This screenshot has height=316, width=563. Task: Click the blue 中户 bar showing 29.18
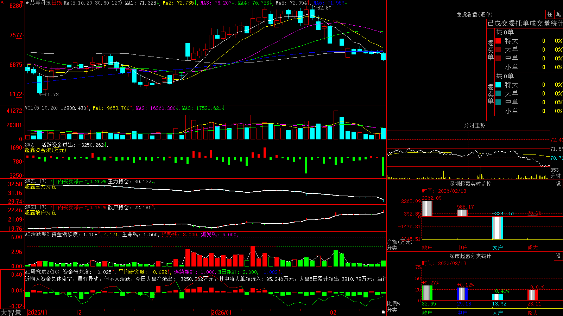(x=462, y=294)
